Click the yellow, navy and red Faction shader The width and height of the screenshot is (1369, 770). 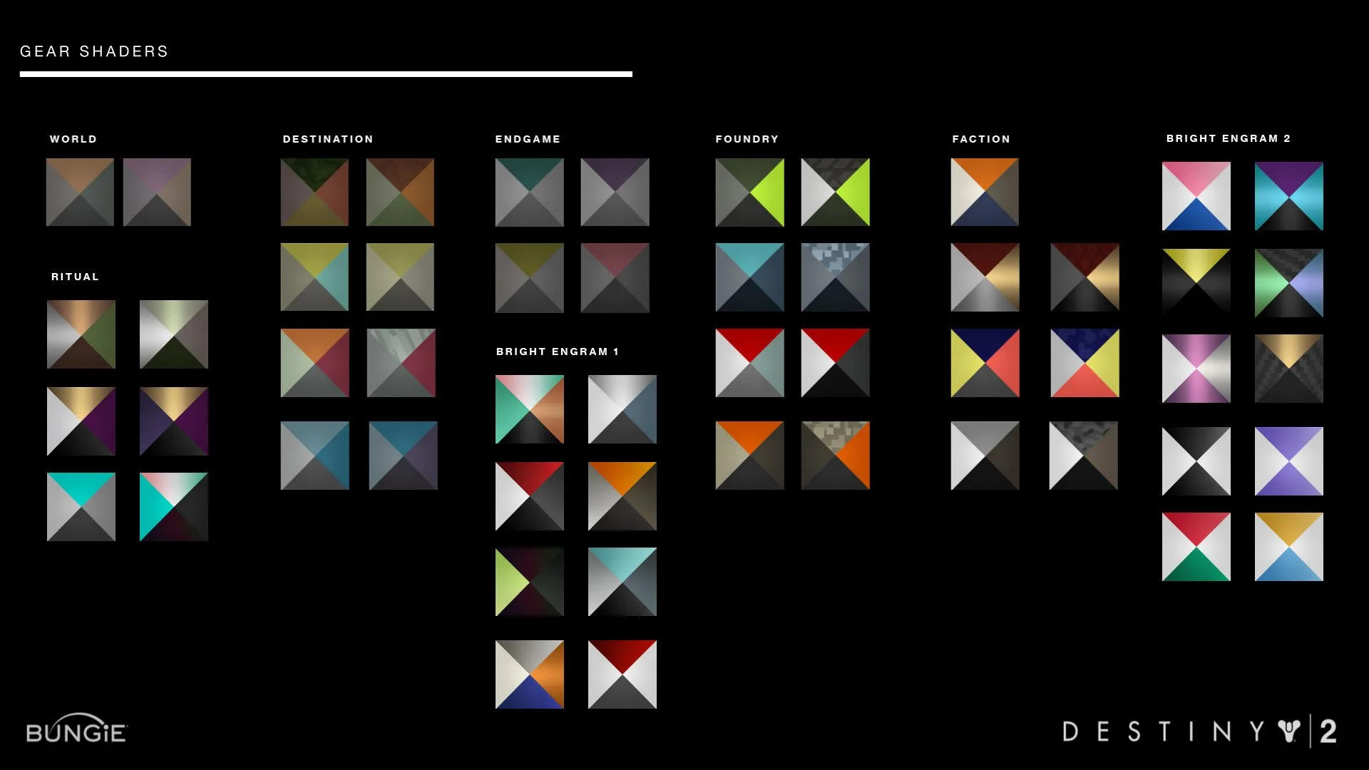(985, 363)
